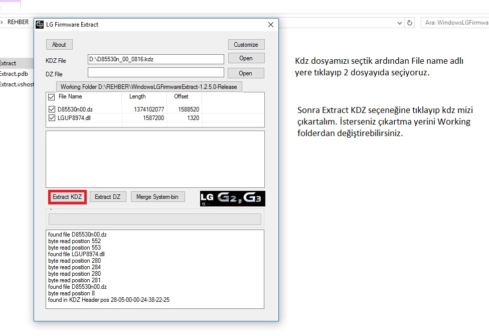Click the KDZ File path field
This screenshot has width=489, height=336.
(x=156, y=59)
